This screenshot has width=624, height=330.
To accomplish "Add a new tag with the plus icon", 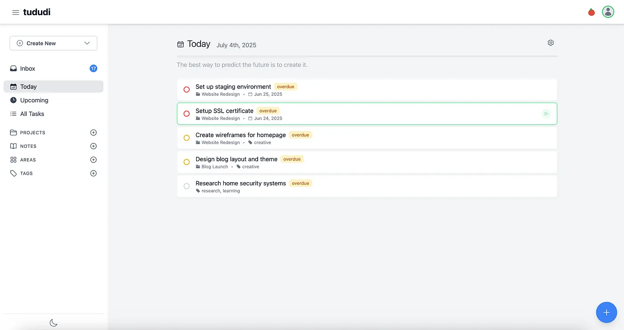I will tap(94, 173).
